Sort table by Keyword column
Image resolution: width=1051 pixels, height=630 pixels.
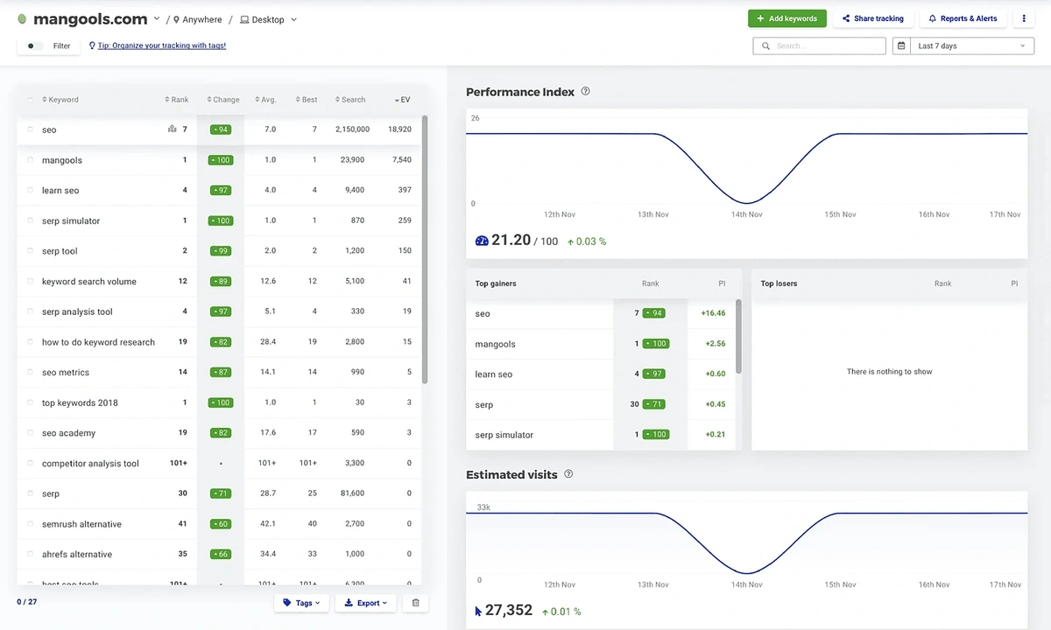coord(60,100)
